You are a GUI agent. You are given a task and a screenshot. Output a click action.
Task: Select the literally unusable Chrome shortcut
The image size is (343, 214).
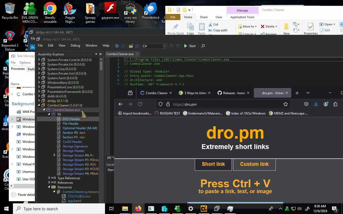click(x=50, y=13)
